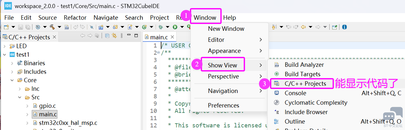The height and width of the screenshot is (130, 405).
Task: Open the dropdown next to Build hammer
Action: [x=59, y=27]
